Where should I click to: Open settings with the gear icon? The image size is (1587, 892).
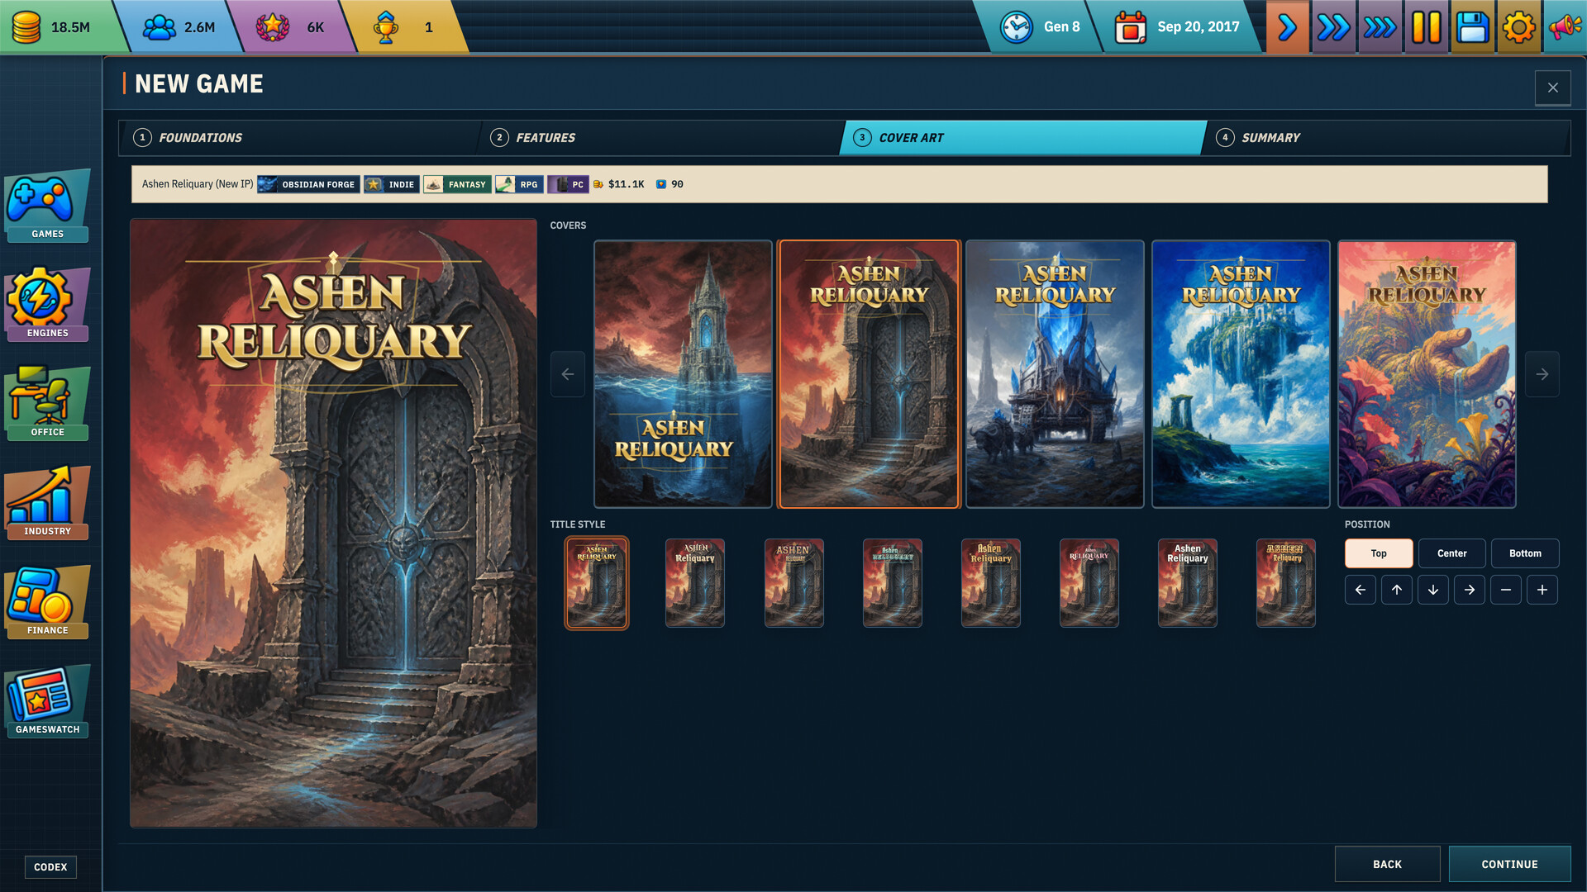pos(1518,26)
